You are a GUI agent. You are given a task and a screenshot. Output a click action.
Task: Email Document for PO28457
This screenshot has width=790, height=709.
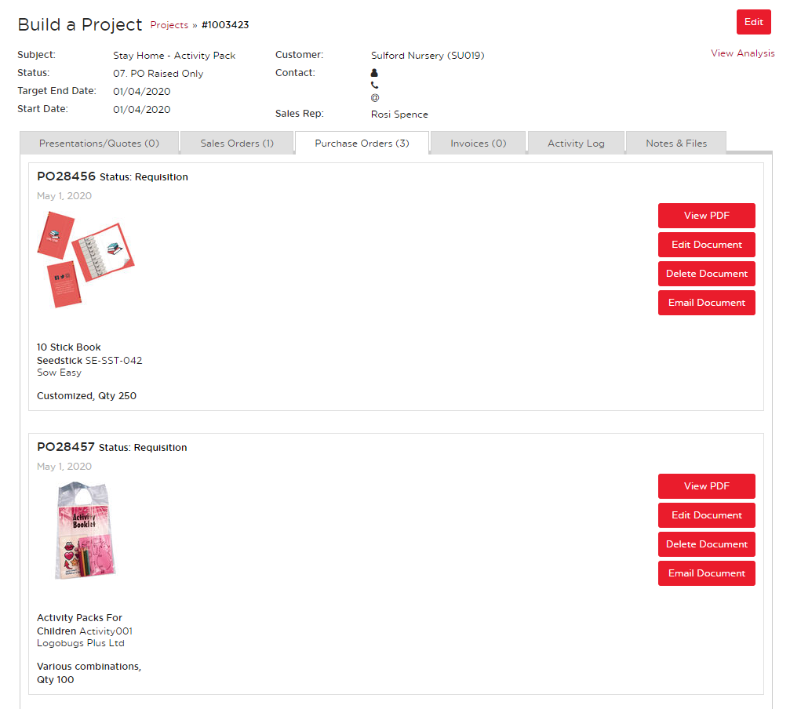(706, 573)
